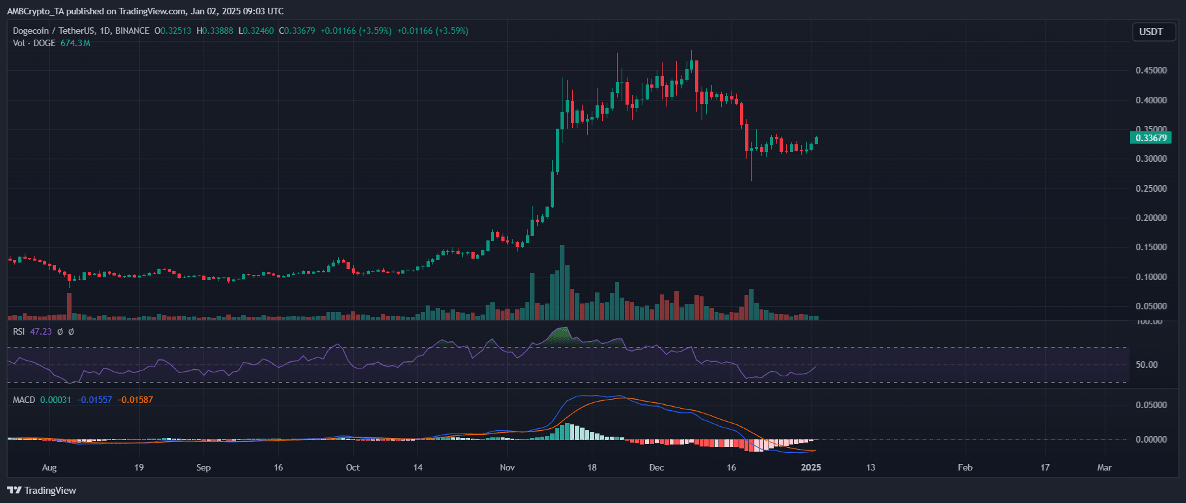
Task: Click the tallest volume bar in November
Action: [x=562, y=283]
